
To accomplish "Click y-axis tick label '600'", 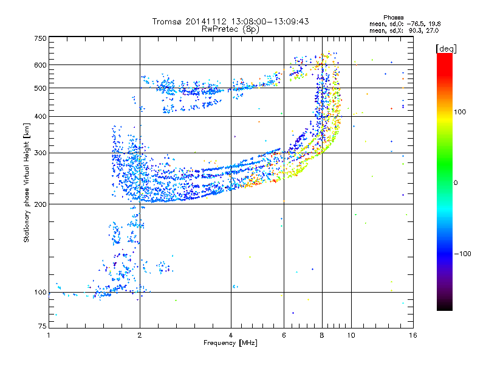I will (40, 65).
